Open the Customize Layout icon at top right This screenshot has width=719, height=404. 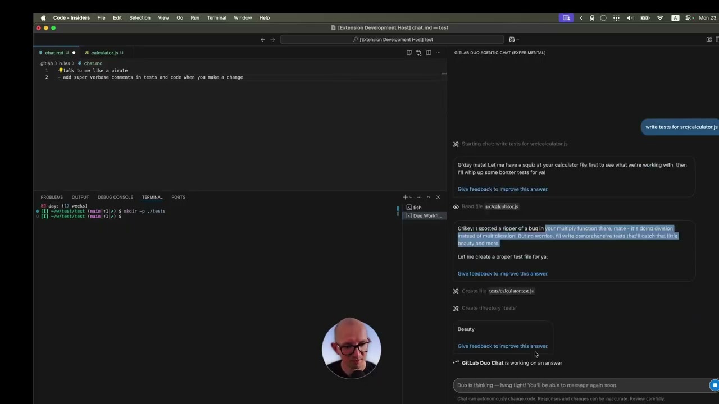coord(709,39)
